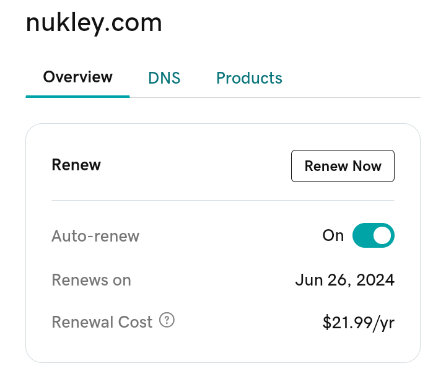The height and width of the screenshot is (371, 446).
Task: Click the "/yr" suffix of the price
Action: (383, 323)
